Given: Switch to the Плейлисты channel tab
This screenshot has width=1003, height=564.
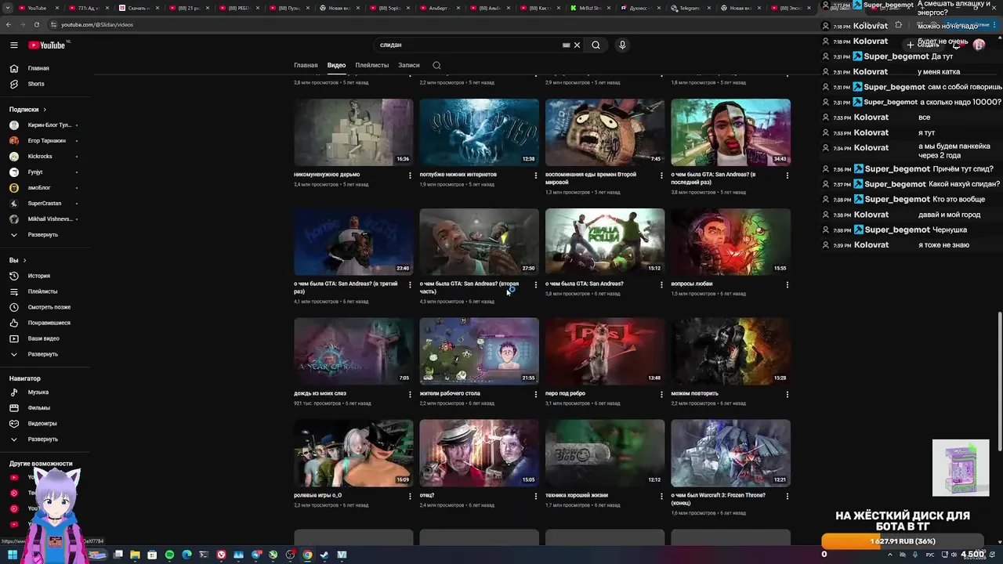Looking at the screenshot, I should pyautogui.click(x=371, y=65).
